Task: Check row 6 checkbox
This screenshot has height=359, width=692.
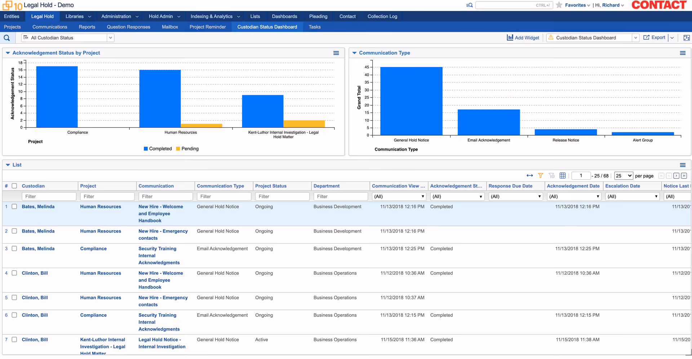Action: (14, 315)
